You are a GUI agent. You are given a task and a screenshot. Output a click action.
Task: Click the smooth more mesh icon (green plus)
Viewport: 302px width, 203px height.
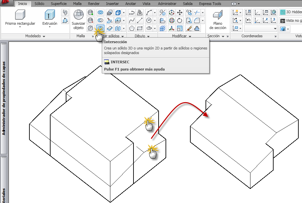[x=90, y=13]
